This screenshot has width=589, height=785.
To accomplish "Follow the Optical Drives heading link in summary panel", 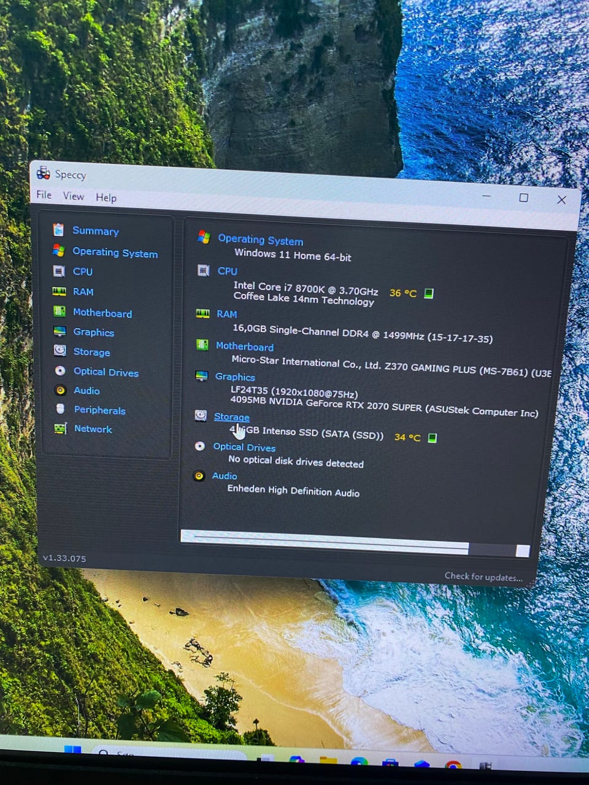I will tap(244, 447).
